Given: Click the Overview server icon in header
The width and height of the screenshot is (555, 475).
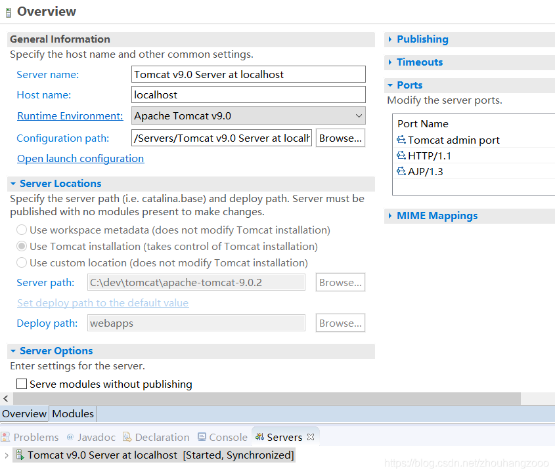Looking at the screenshot, I should pyautogui.click(x=9, y=12).
